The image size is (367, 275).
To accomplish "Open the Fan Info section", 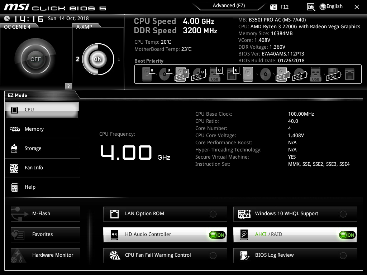I will [42, 168].
